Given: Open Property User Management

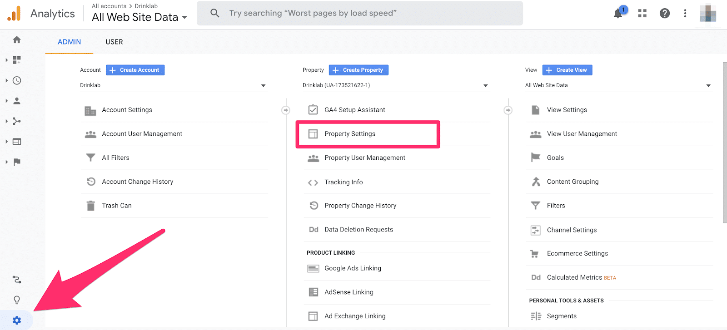Looking at the screenshot, I should pyautogui.click(x=397, y=158).
